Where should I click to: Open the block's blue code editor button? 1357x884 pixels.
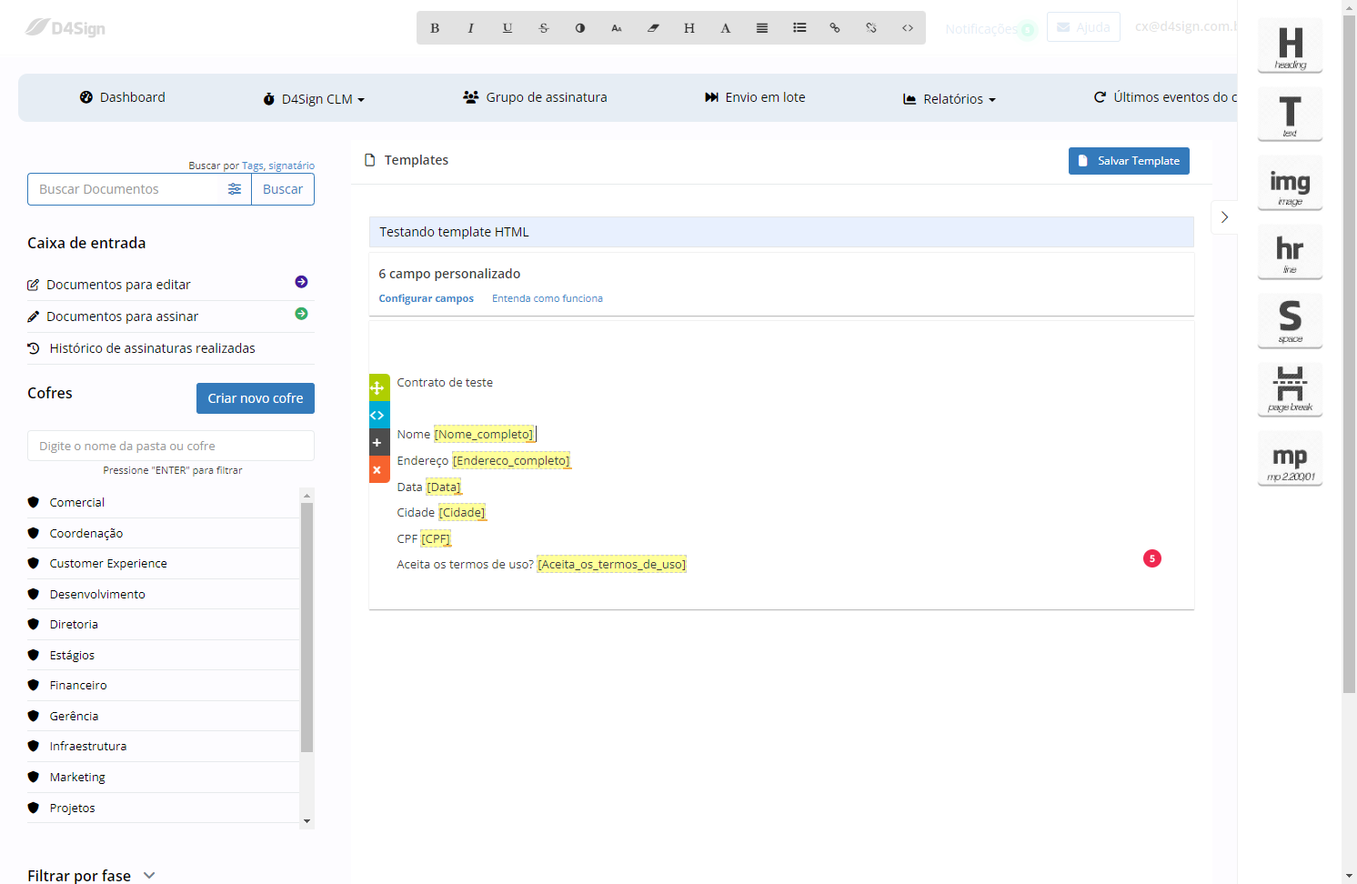(x=378, y=415)
